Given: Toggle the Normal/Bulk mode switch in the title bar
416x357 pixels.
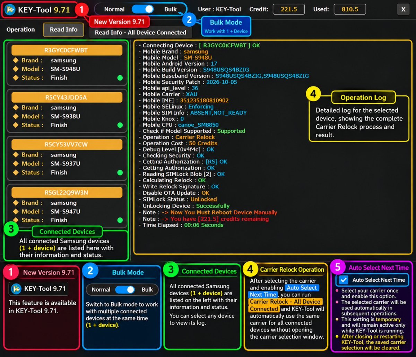Looking at the screenshot, I should [143, 9].
